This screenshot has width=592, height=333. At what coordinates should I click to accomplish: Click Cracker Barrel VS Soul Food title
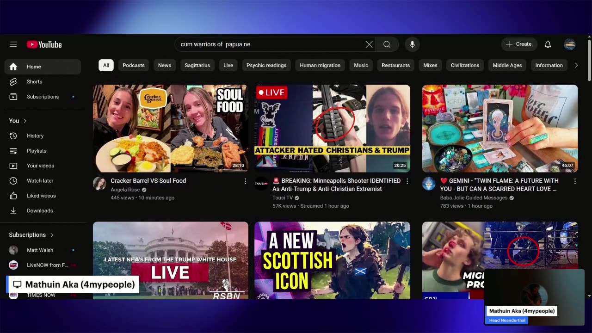[x=148, y=181]
